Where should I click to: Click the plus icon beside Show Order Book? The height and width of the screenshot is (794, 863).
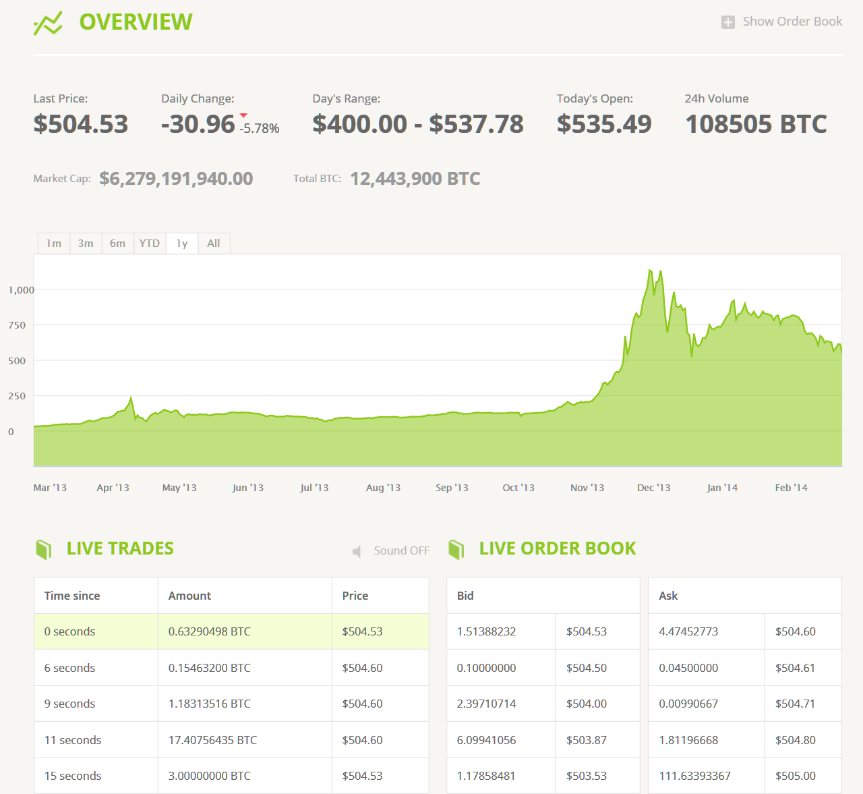727,22
